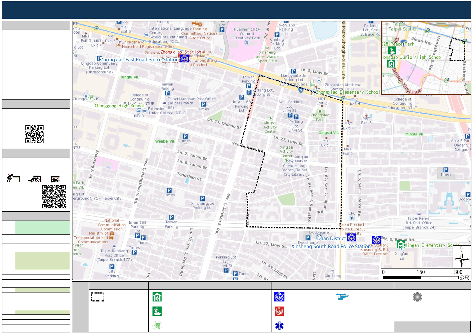
Task: Click the parking icon above Liangyoubade Parking Lot
Action: point(293,71)
